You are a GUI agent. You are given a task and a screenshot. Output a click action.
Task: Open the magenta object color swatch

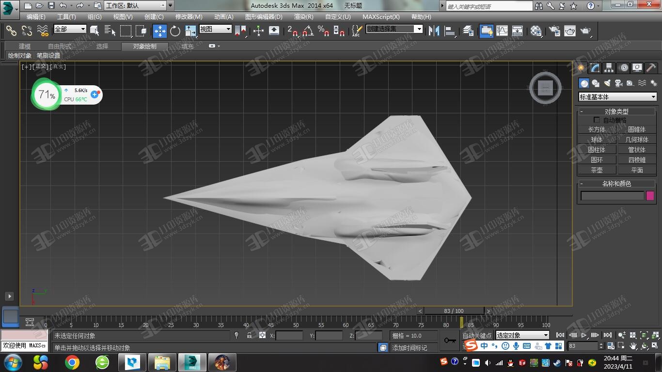pyautogui.click(x=650, y=196)
